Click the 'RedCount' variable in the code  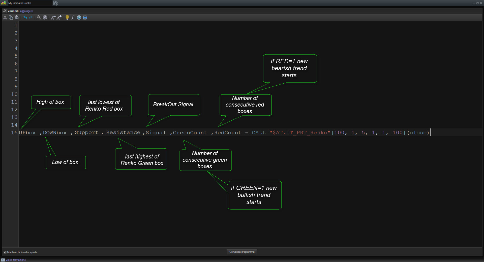coord(228,133)
